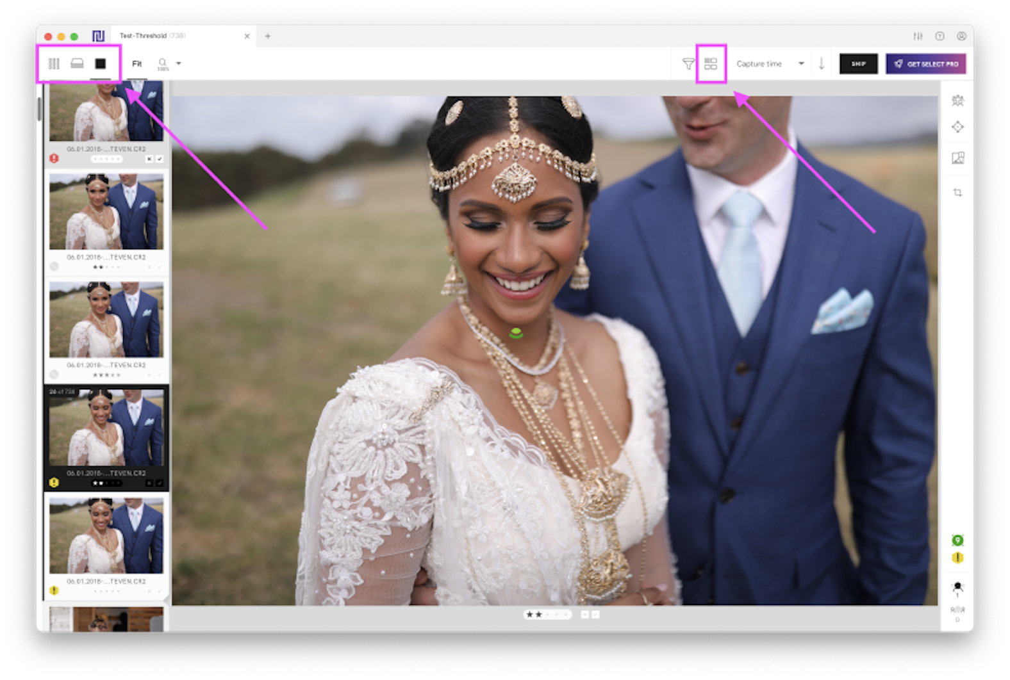This screenshot has width=1010, height=680.
Task: Open the Capture time sort dropdown
Action: tap(770, 63)
